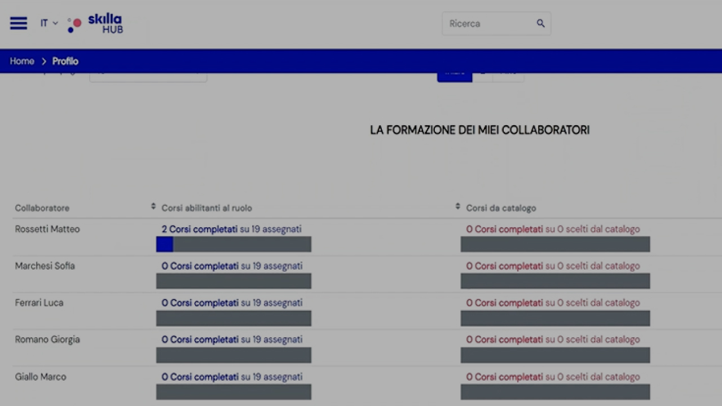This screenshot has width=722, height=406.
Task: Click Rossetti Matteo's catalog progress bar
Action: pyautogui.click(x=555, y=244)
